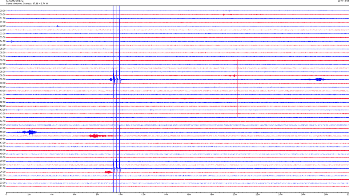349x196 pixels.
Task: Click the "Sierra Morrones, Granada" location text
Action: (x=19, y=4)
